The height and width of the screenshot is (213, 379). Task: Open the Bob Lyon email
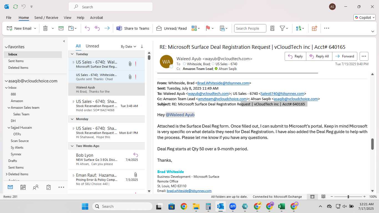(x=107, y=159)
